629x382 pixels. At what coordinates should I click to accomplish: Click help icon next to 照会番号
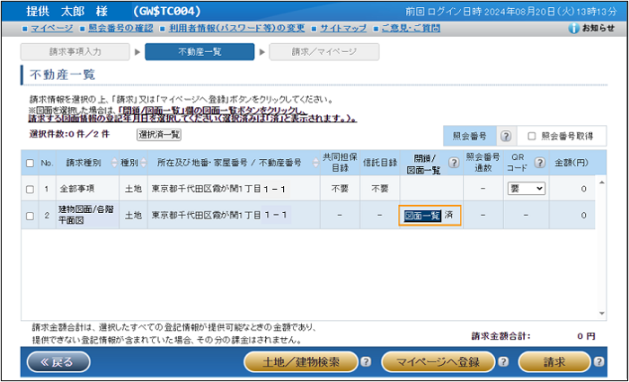tap(506, 136)
